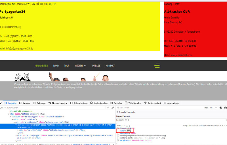Click the Inspektor tab icon
The image size is (227, 145).
tap(6, 103)
